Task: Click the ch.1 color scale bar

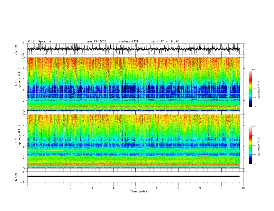Action: click(250, 88)
